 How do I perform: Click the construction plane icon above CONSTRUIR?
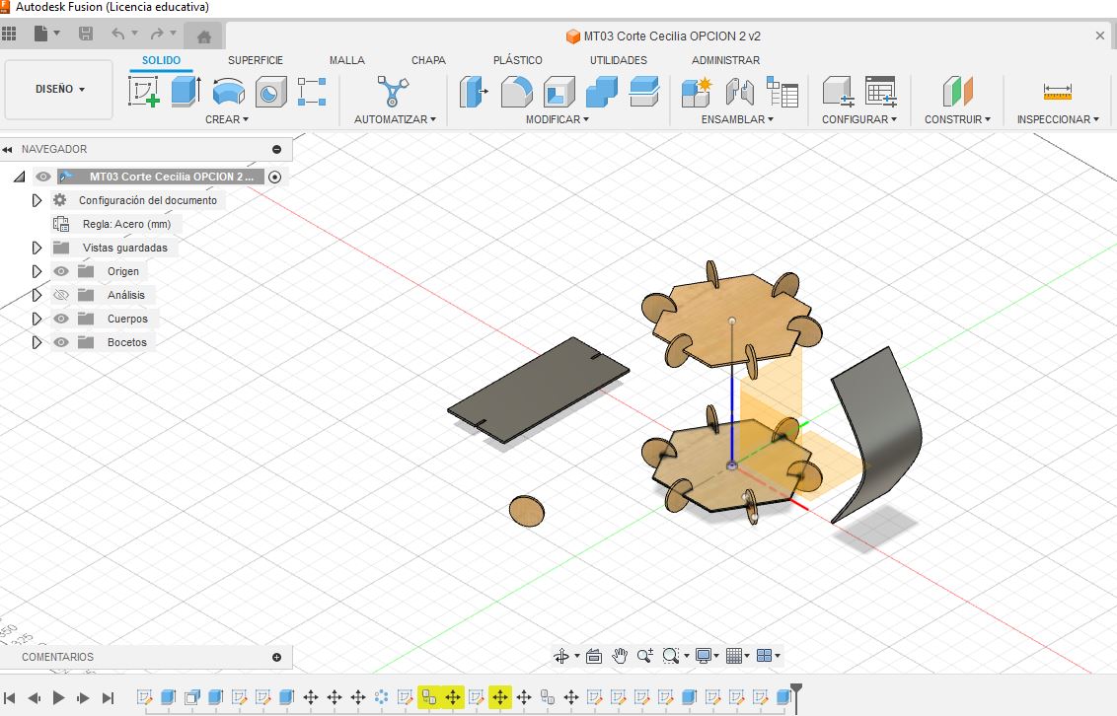(x=957, y=92)
